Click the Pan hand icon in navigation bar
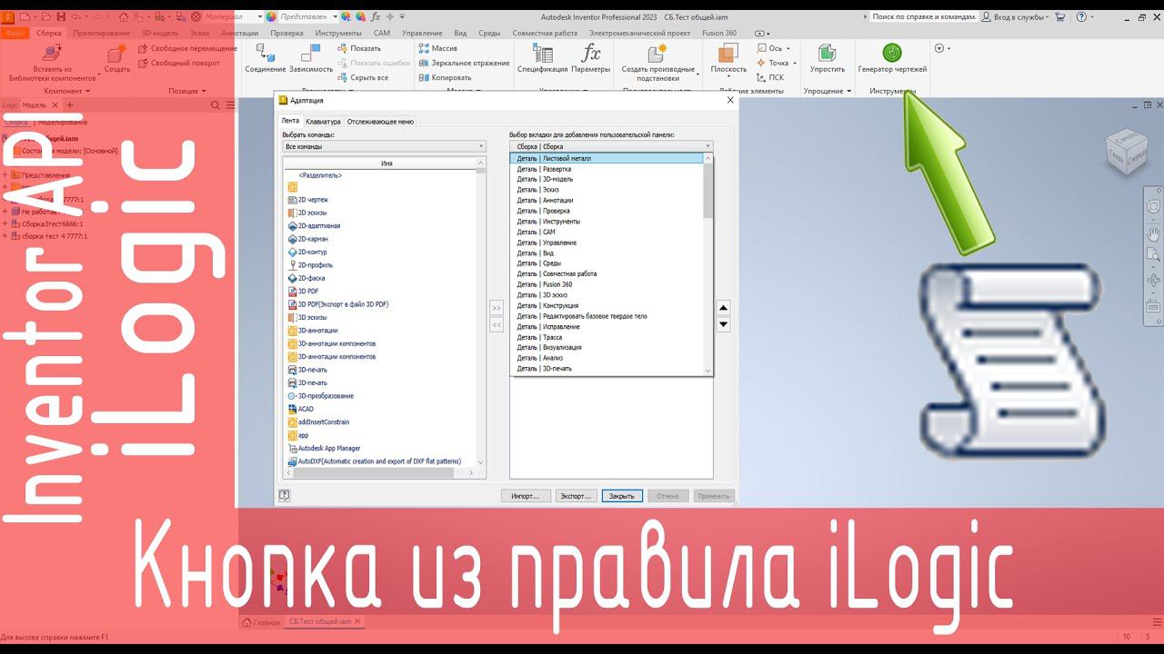1164x654 pixels. pos(1153,233)
